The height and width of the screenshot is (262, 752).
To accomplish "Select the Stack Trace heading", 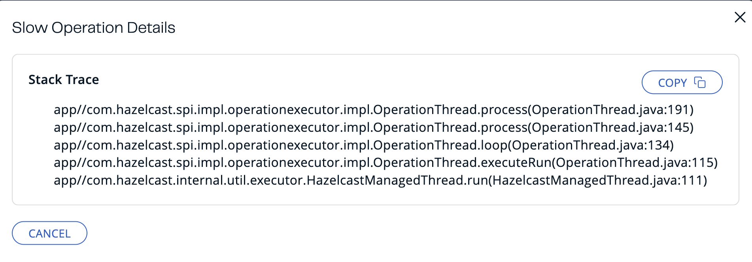I will pyautogui.click(x=63, y=80).
